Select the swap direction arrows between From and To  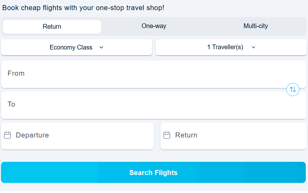tap(293, 90)
